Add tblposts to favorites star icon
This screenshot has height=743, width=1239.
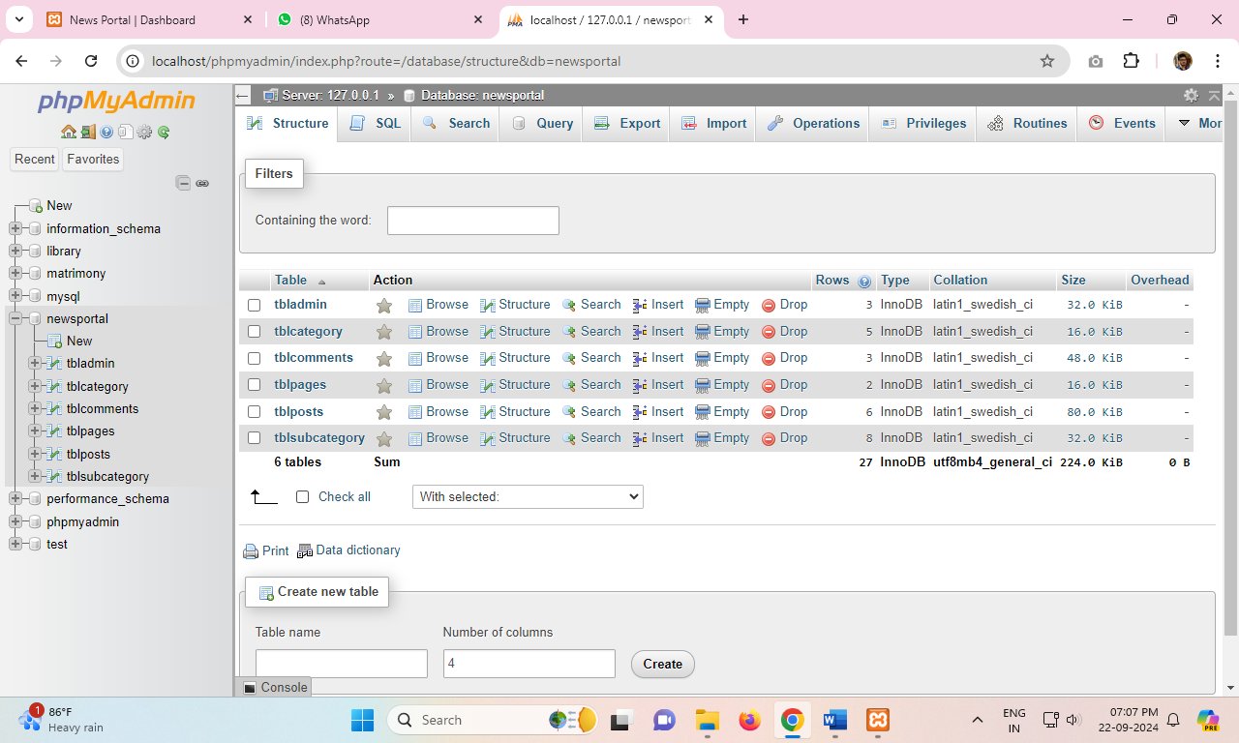coord(384,412)
